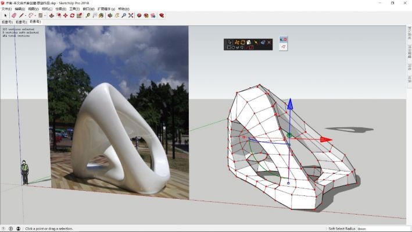Screen dimensions: 412x232
Task: Pick the red Rotate tool
Action: 72,16
